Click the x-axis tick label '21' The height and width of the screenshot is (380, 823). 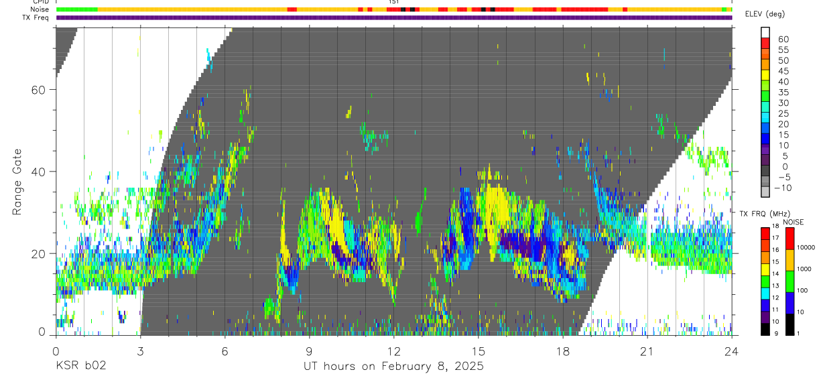click(x=647, y=351)
